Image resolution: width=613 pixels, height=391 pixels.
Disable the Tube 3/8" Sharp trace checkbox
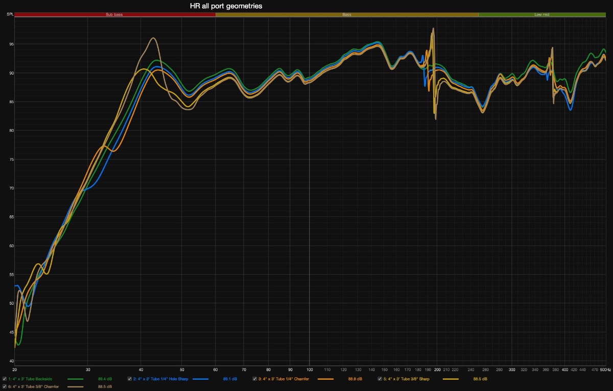click(x=380, y=379)
